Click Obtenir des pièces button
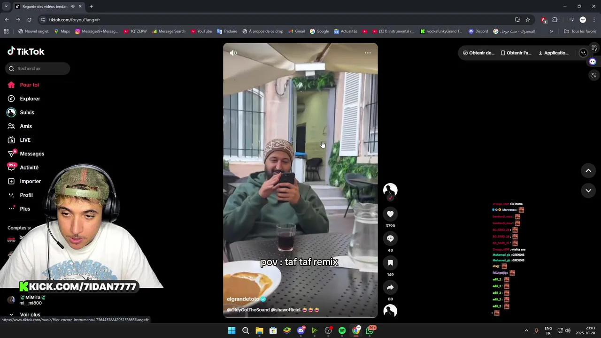The image size is (601, 338). (478, 53)
